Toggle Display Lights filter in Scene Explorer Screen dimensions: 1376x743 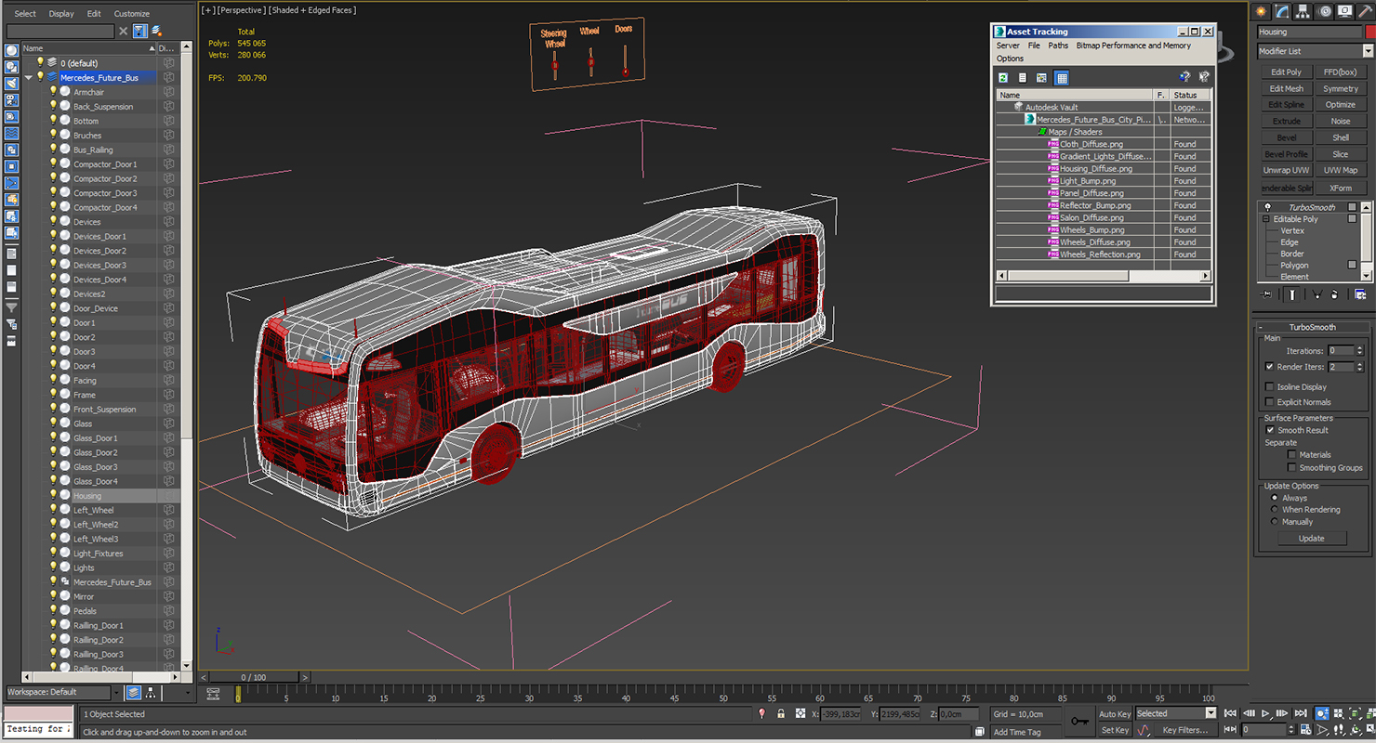pos(11,84)
